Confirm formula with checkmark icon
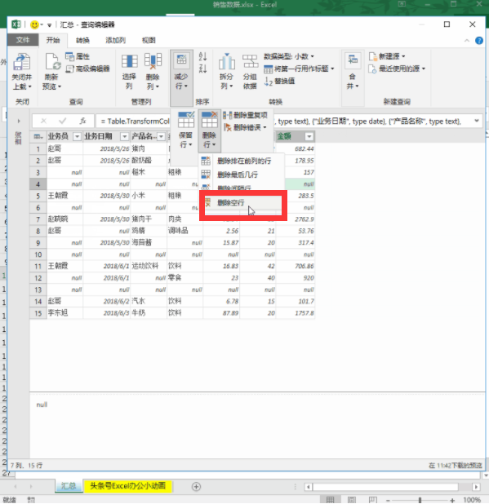 63,121
